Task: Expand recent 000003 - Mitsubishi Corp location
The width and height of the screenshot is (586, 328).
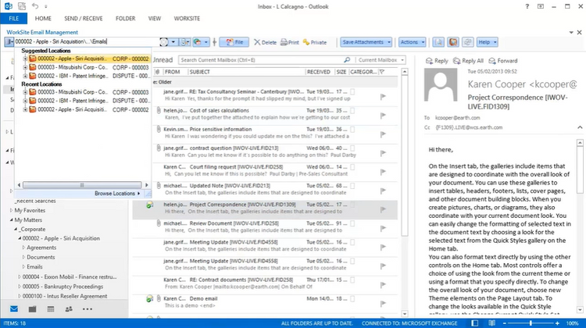Action: [x=25, y=92]
